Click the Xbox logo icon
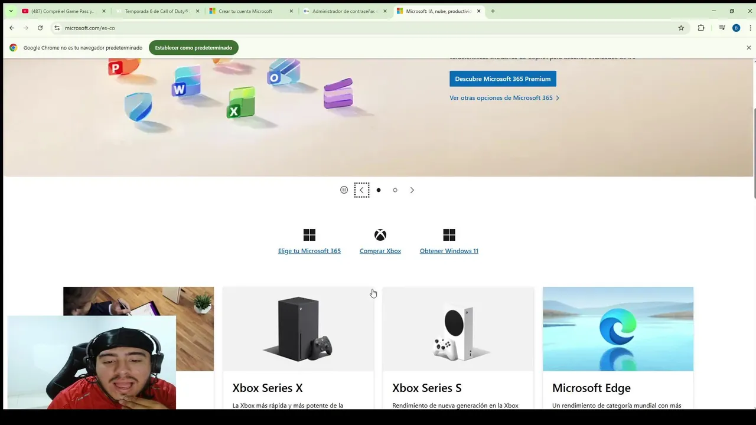This screenshot has height=425, width=756. [x=380, y=235]
